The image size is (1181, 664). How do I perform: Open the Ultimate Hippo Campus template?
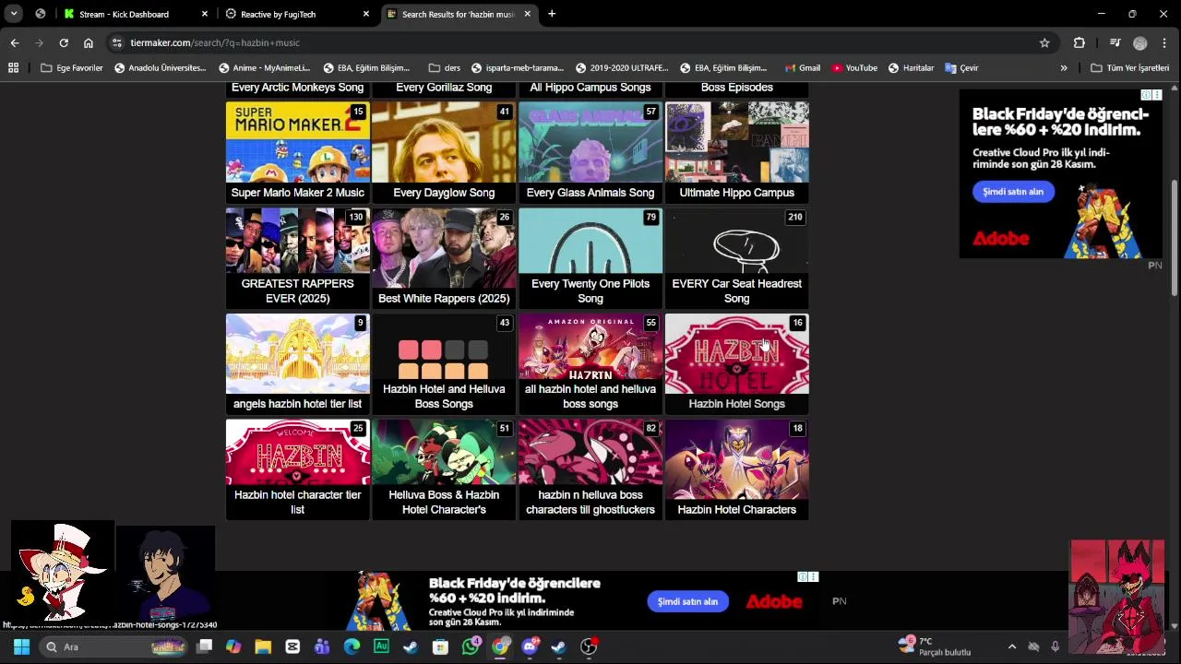736,152
